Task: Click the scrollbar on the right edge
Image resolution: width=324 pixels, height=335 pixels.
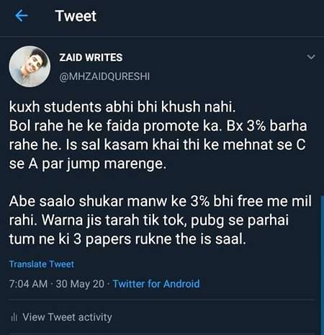Action: tap(322, 264)
